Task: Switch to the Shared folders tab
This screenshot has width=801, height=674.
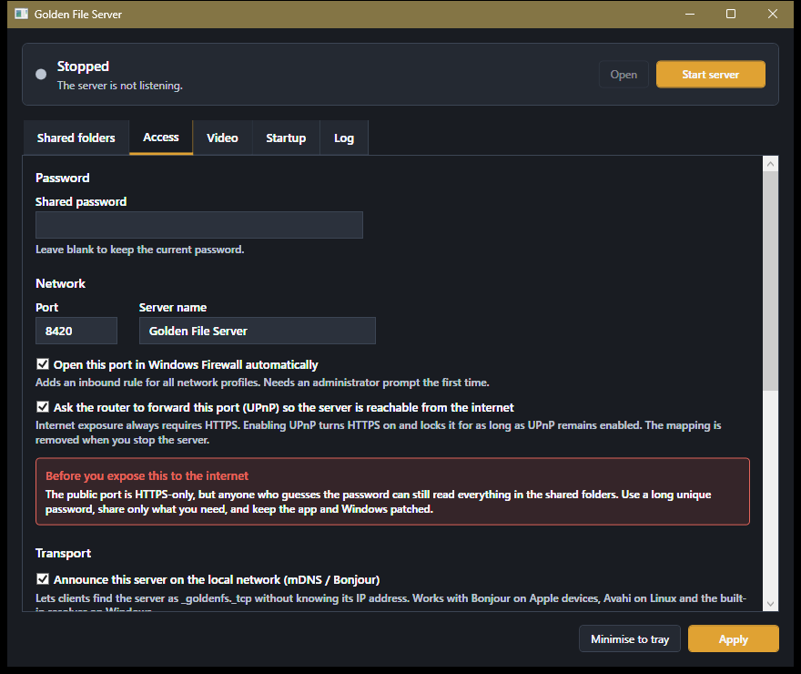Action: 76,138
